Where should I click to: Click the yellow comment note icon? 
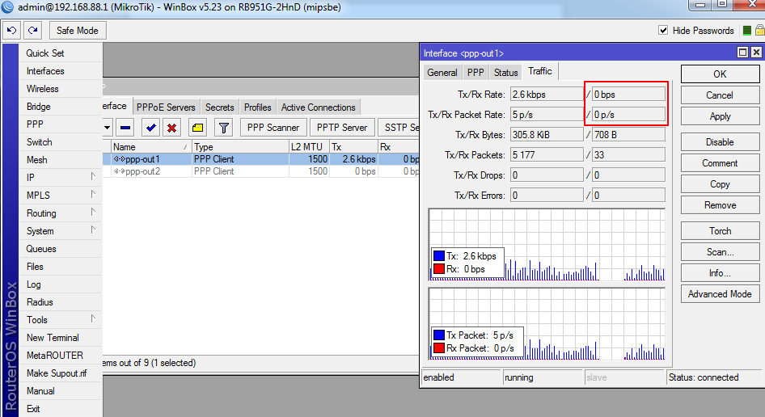[x=197, y=128]
